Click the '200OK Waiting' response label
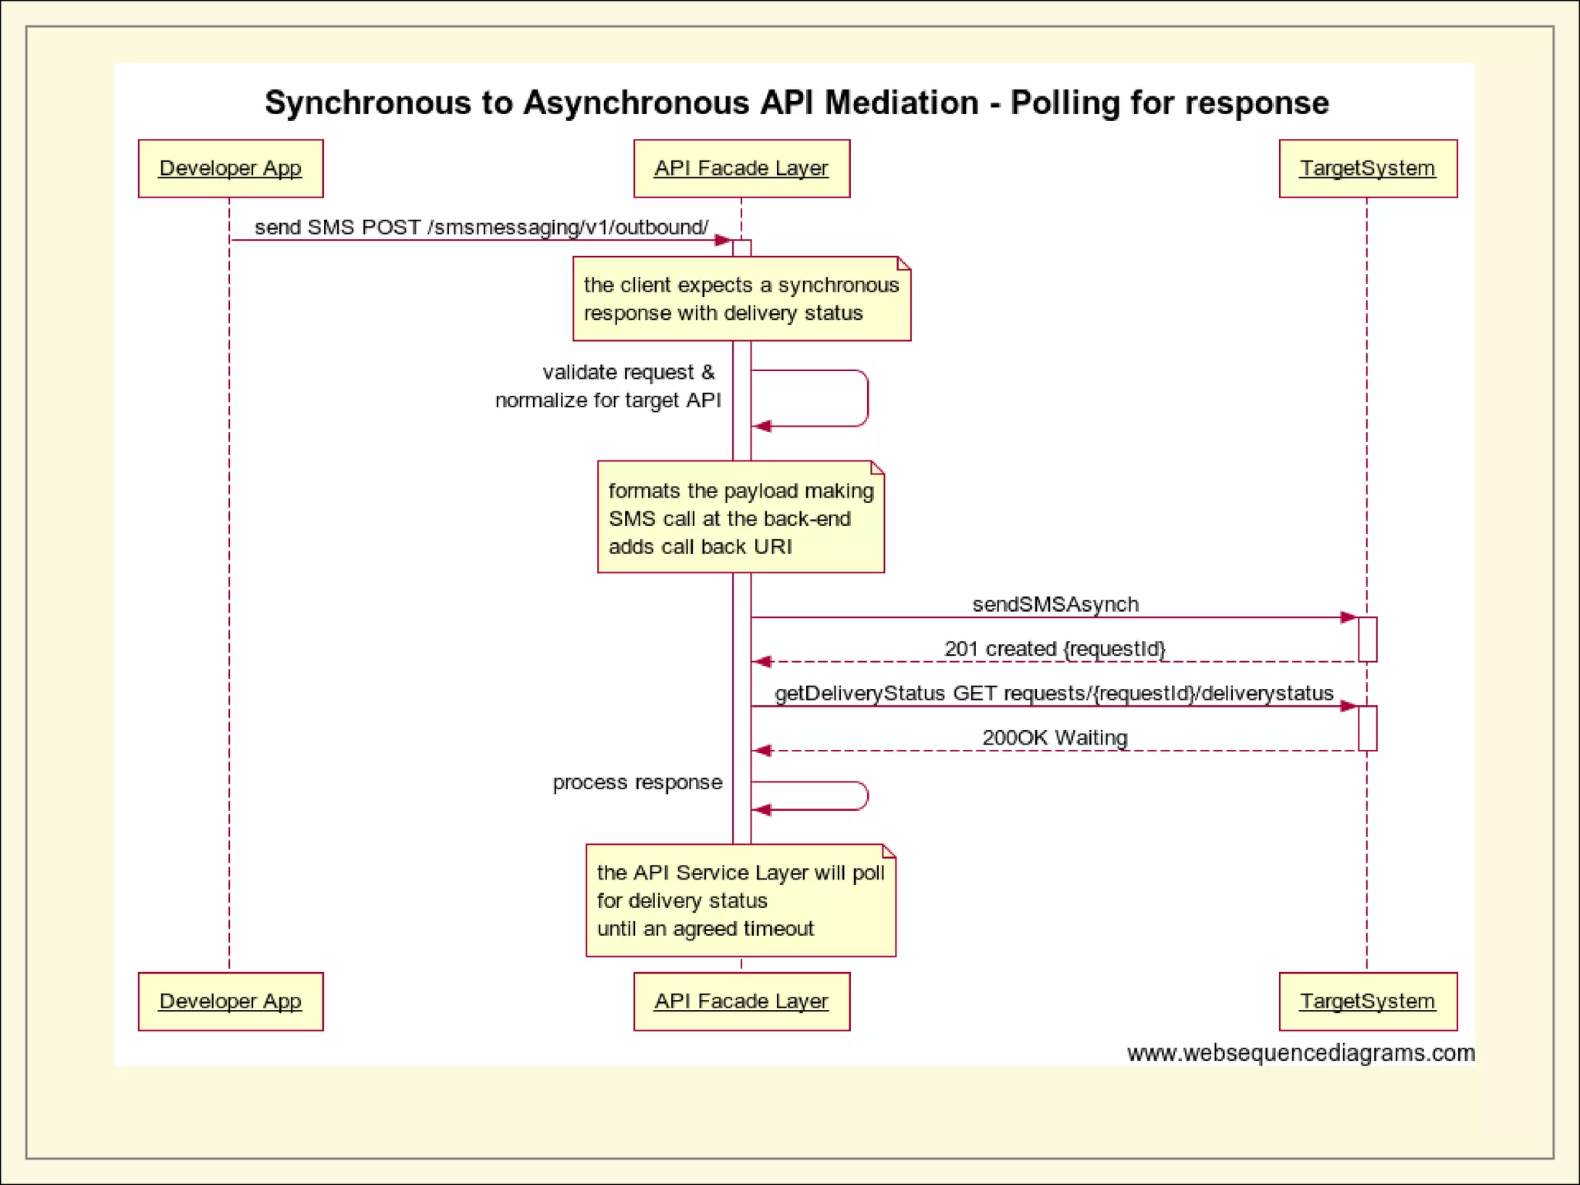 pyautogui.click(x=1055, y=738)
